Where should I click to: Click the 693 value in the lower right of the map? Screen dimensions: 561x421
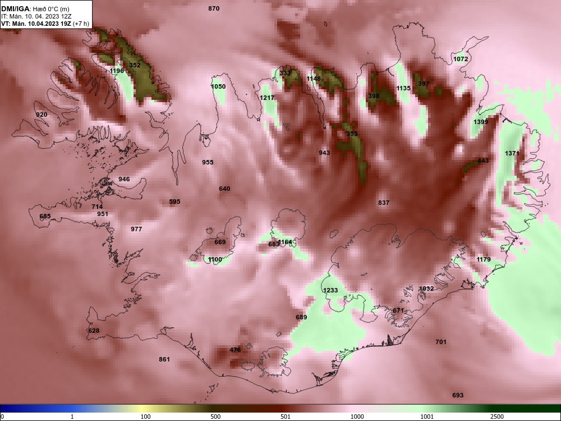point(458,395)
